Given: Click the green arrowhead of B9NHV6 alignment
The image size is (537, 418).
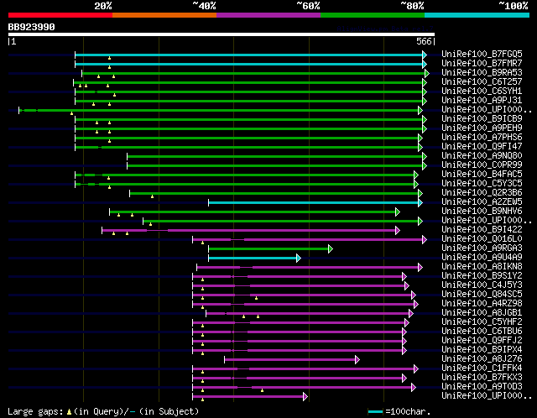Looking at the screenshot, I should click(397, 212).
